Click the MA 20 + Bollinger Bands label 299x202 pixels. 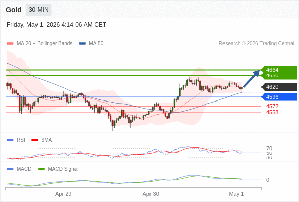pyautogui.click(x=45, y=44)
